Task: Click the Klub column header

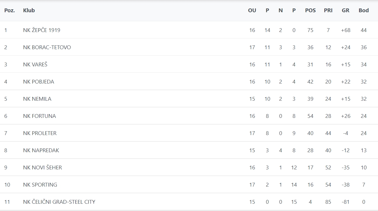Action: point(29,10)
